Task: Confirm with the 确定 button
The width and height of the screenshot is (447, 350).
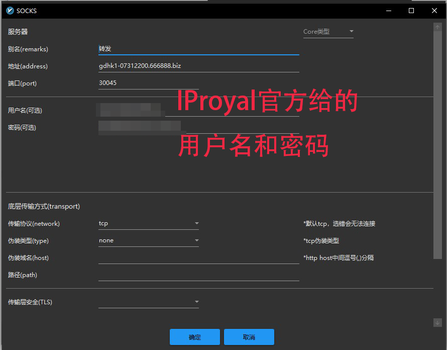Action: [195, 337]
